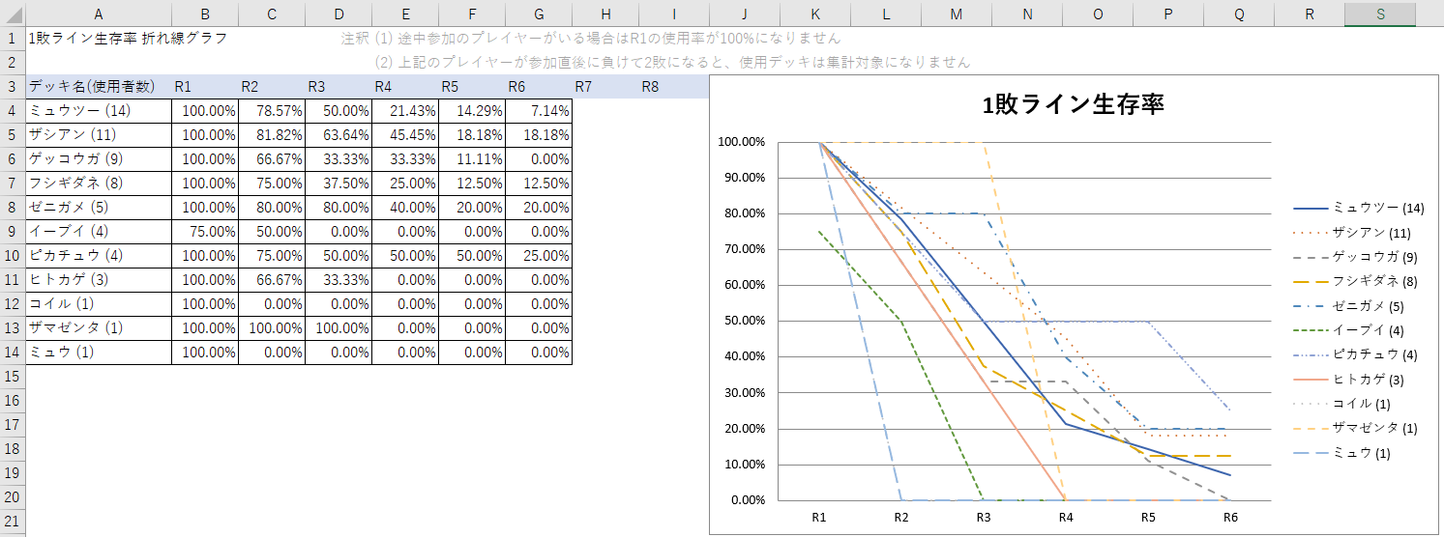Viewport: 1444px width, 537px height.
Task: Select legend entry ザシアン (11) in chart
Action: coord(1354,232)
